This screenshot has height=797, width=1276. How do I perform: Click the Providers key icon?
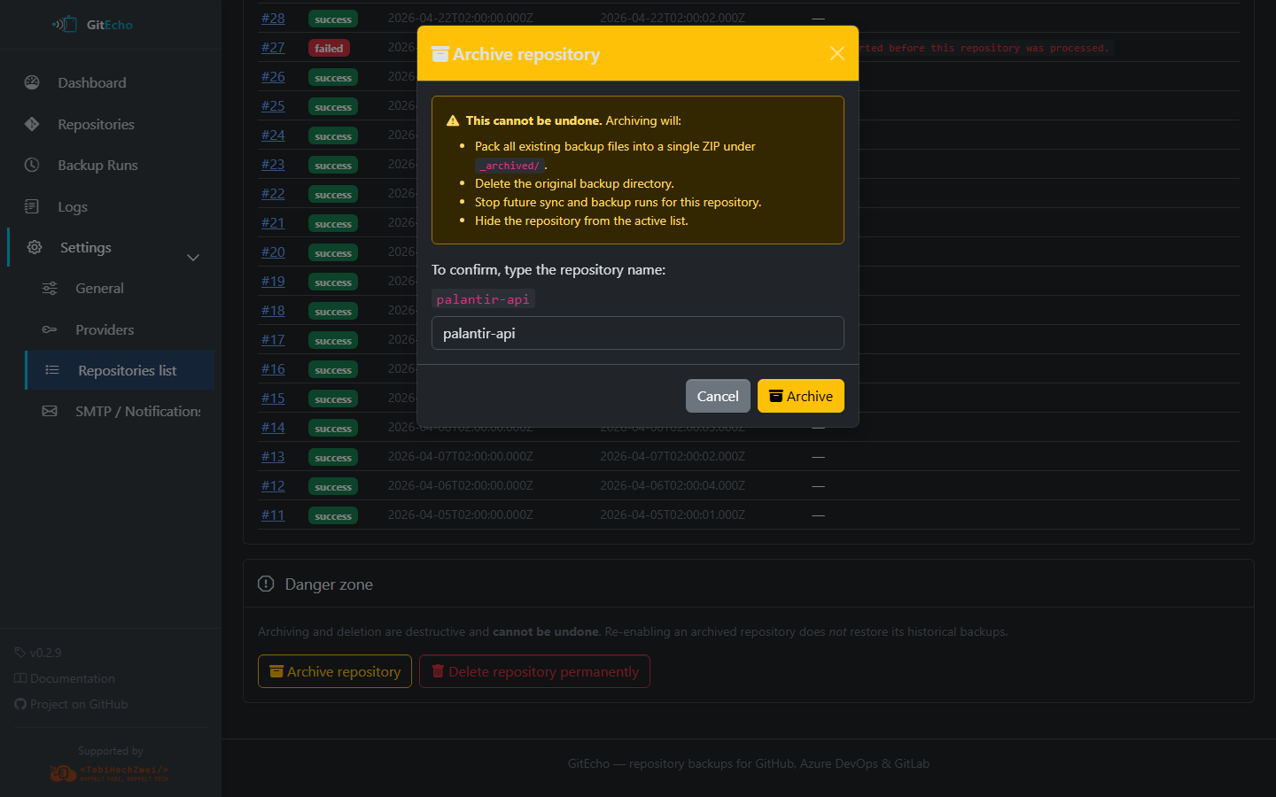(50, 329)
